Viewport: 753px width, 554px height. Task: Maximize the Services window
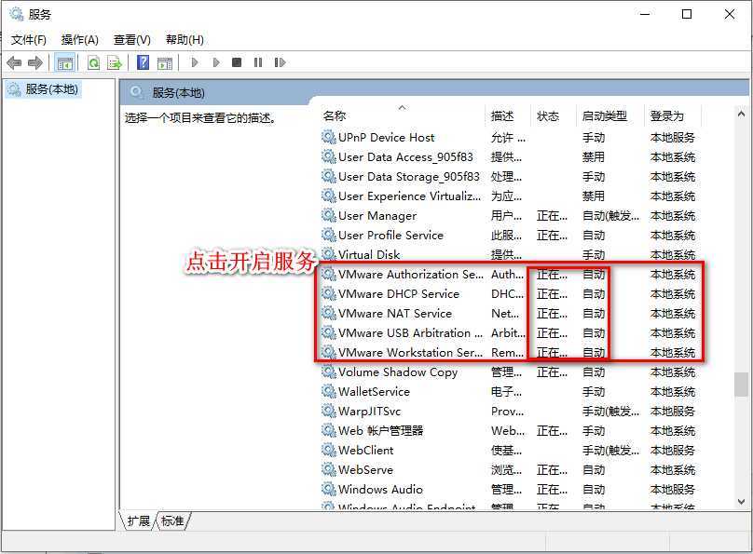coord(687,14)
